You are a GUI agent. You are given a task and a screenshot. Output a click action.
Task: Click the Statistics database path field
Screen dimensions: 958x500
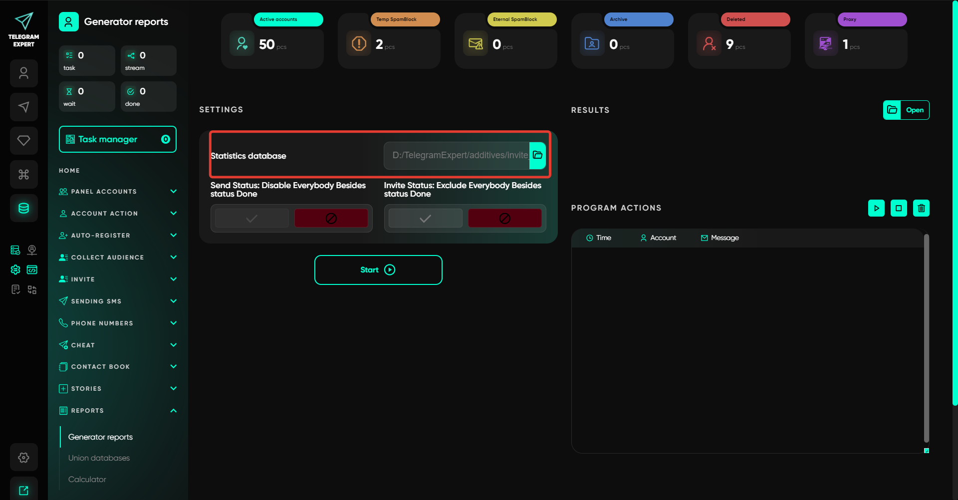(457, 155)
